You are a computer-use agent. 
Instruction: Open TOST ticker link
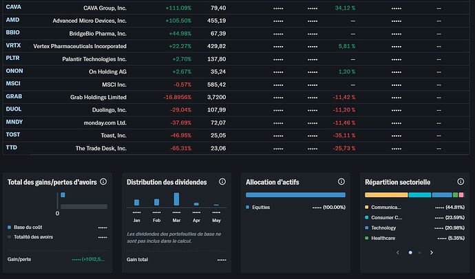click(x=13, y=135)
